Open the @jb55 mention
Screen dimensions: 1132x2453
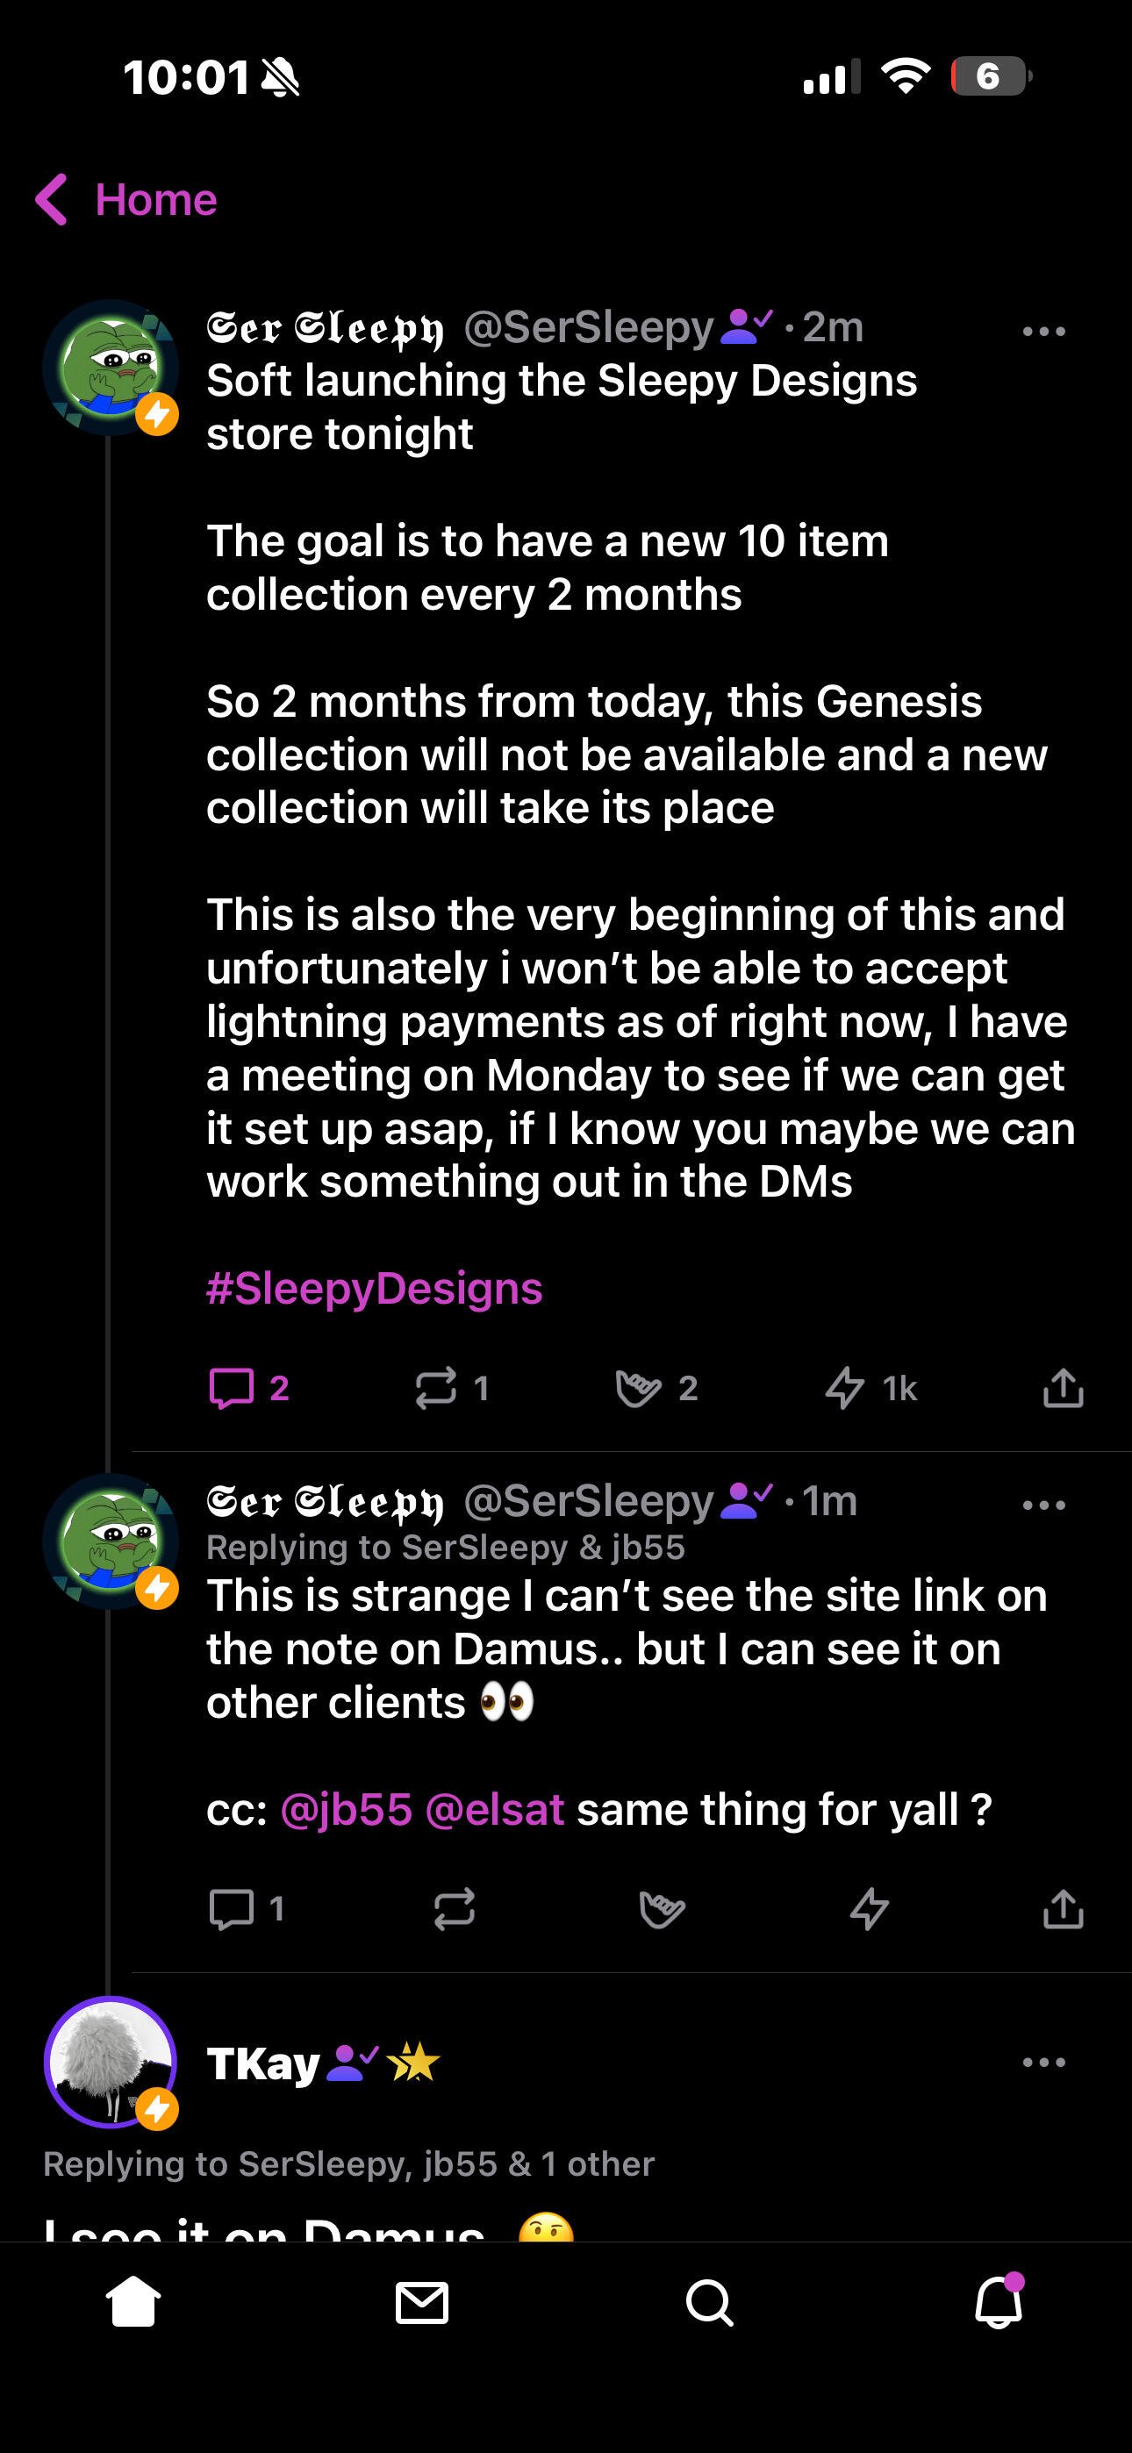347,1809
